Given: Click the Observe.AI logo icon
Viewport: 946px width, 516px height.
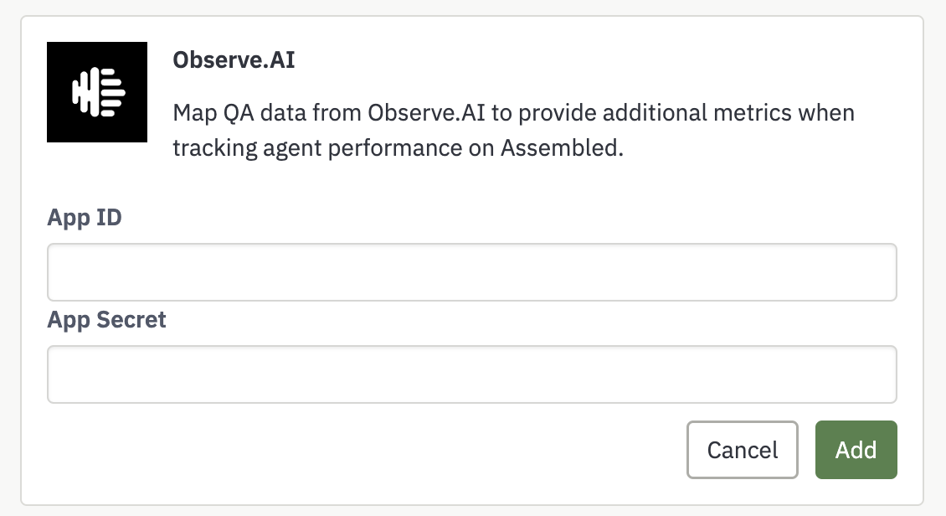Looking at the screenshot, I should [97, 92].
